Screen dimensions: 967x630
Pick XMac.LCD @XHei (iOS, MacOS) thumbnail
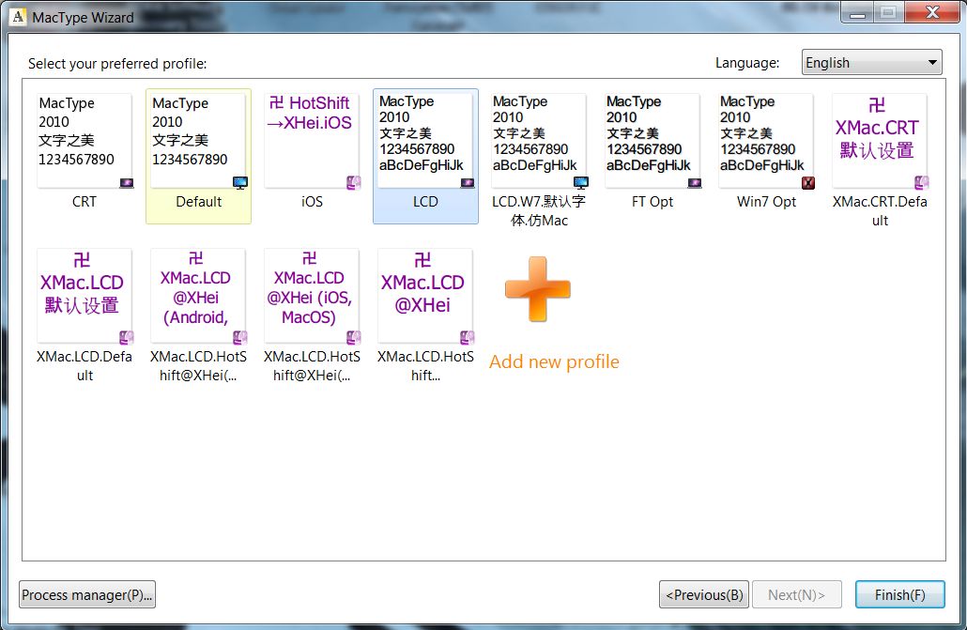(312, 296)
